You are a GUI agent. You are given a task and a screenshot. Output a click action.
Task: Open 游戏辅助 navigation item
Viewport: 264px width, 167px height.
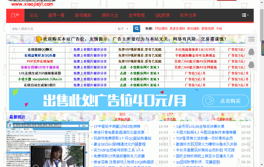point(83,15)
